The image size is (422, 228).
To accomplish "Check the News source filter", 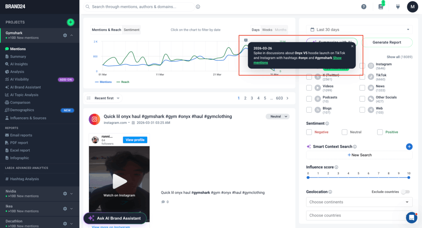I will 362,88.
